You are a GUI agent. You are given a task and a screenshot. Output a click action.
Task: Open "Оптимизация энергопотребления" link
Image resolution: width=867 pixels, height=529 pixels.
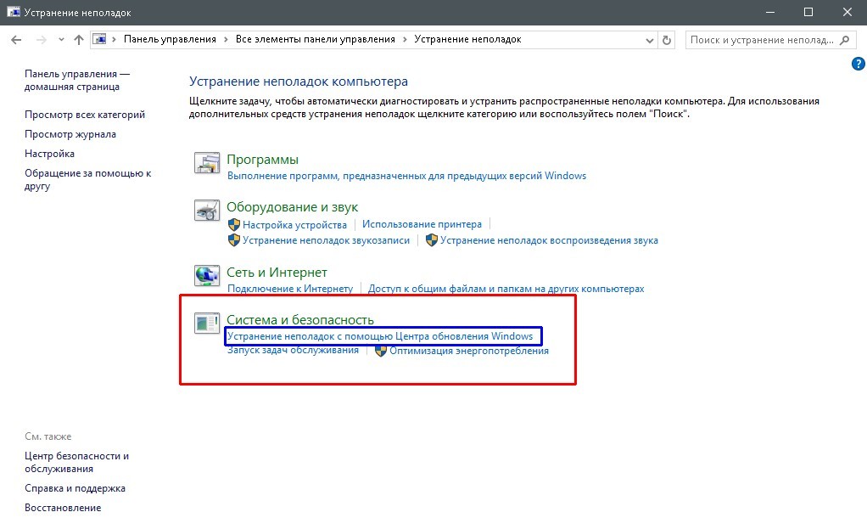click(x=469, y=351)
